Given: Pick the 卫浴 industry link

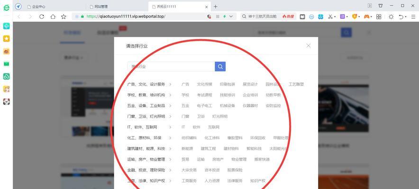Looking at the screenshot, I should 200,116.
